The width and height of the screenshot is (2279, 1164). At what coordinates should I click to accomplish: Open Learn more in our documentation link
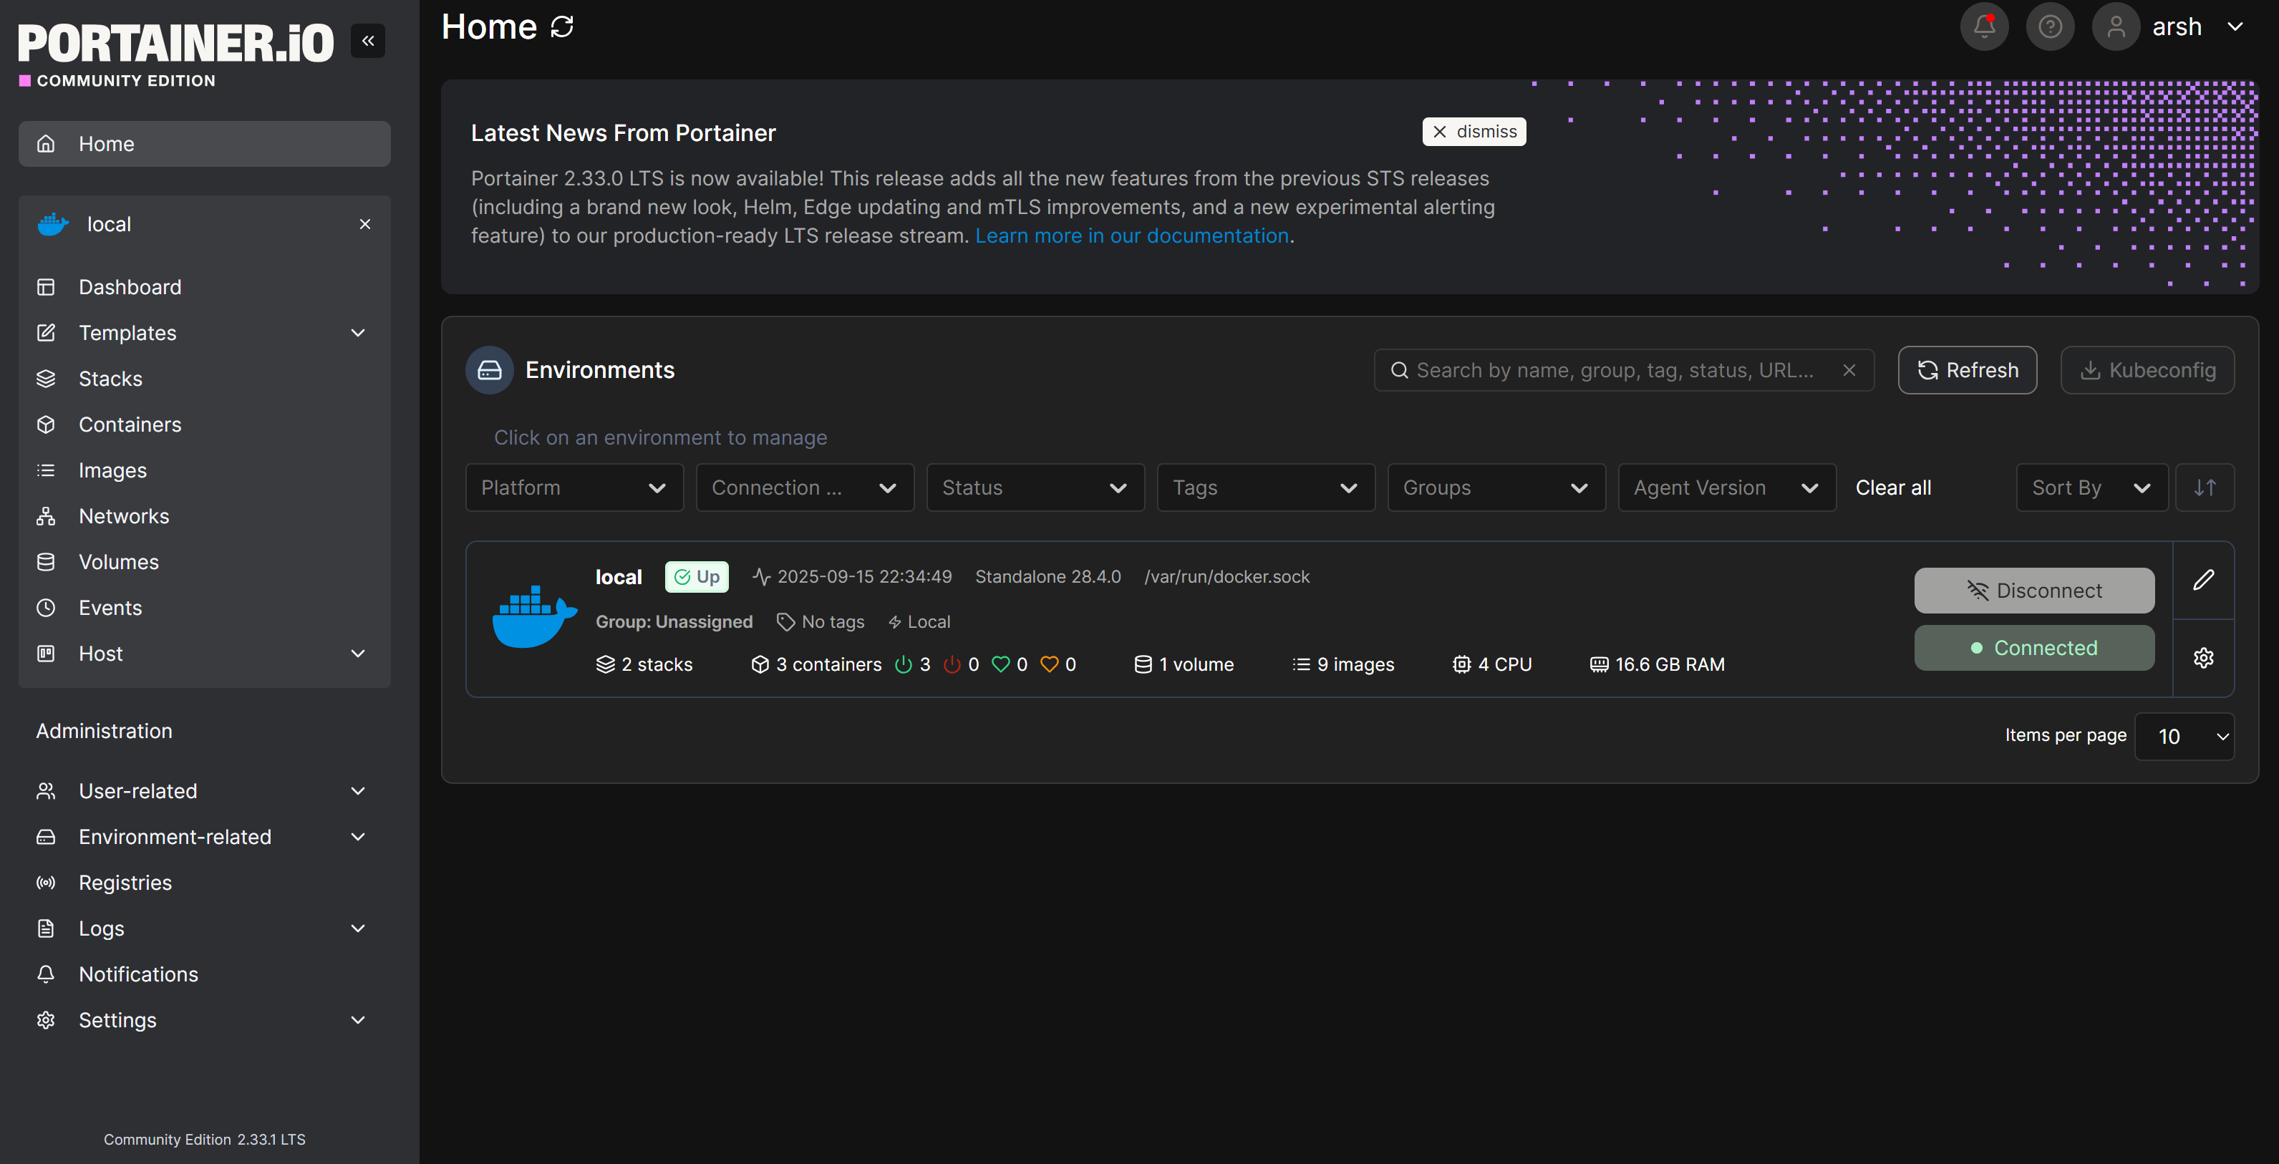pos(1131,236)
